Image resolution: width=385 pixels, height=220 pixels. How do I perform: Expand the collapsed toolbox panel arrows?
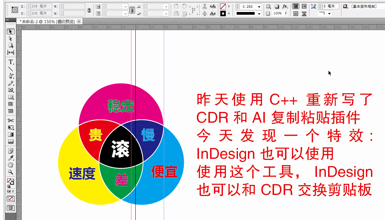[x=7, y=20]
